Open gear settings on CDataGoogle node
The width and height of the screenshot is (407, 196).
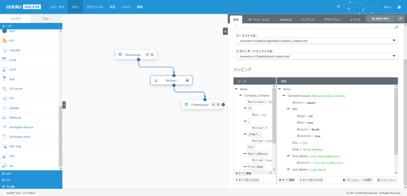(x=147, y=54)
